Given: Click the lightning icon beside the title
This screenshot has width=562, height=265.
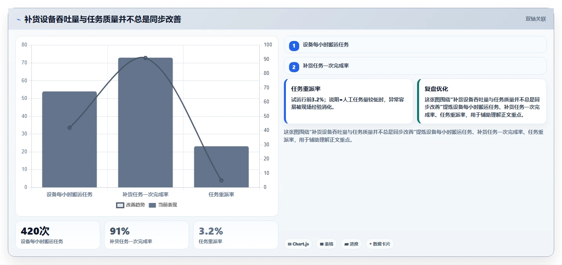Looking at the screenshot, I should click(x=18, y=20).
